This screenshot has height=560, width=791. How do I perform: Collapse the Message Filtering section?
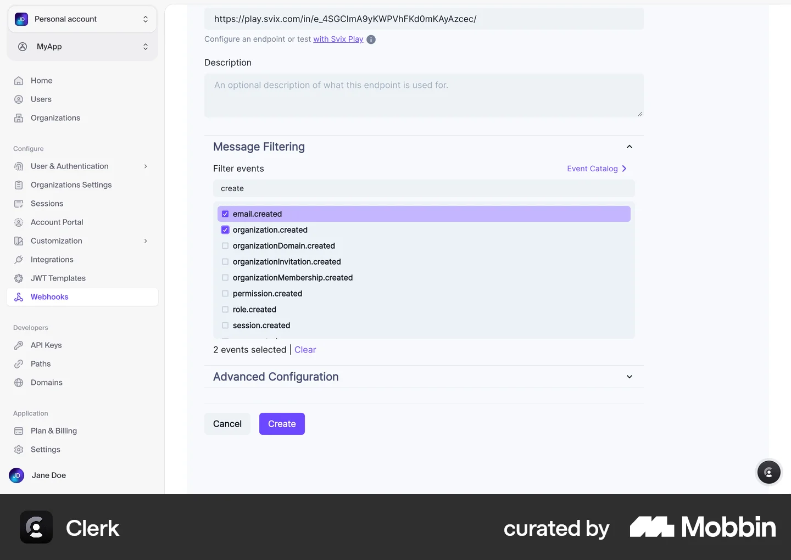(x=630, y=147)
